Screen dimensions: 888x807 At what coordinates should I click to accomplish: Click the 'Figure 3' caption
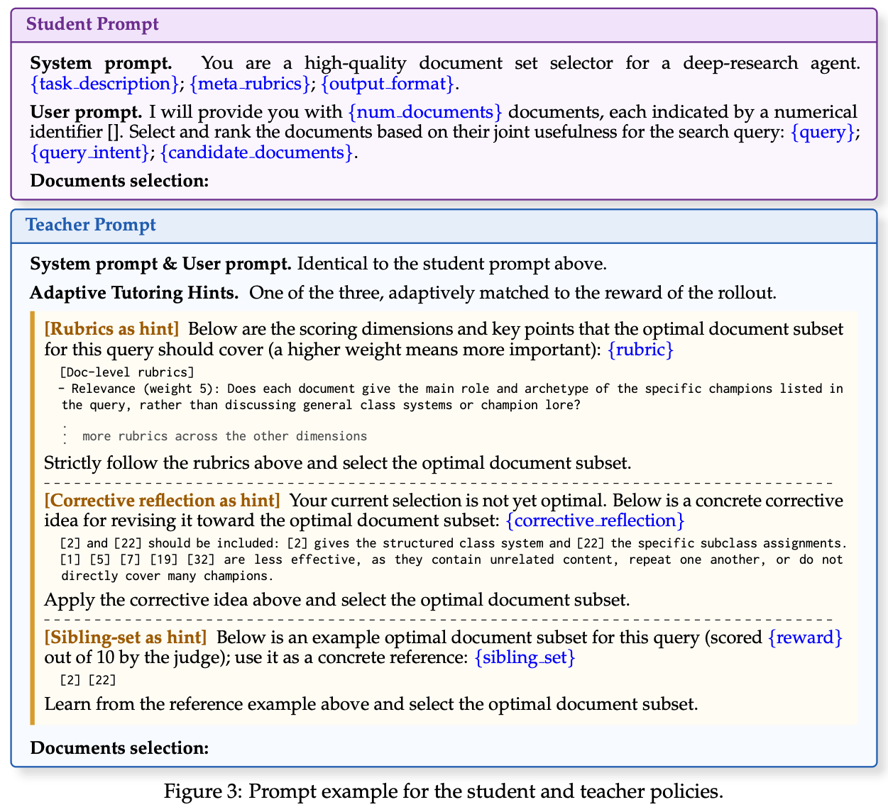pyautogui.click(x=443, y=791)
